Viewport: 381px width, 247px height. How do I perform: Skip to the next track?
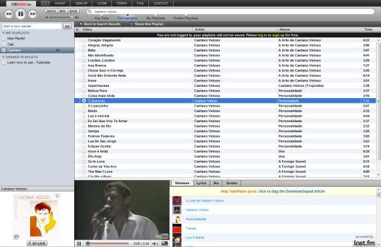tap(32, 14)
